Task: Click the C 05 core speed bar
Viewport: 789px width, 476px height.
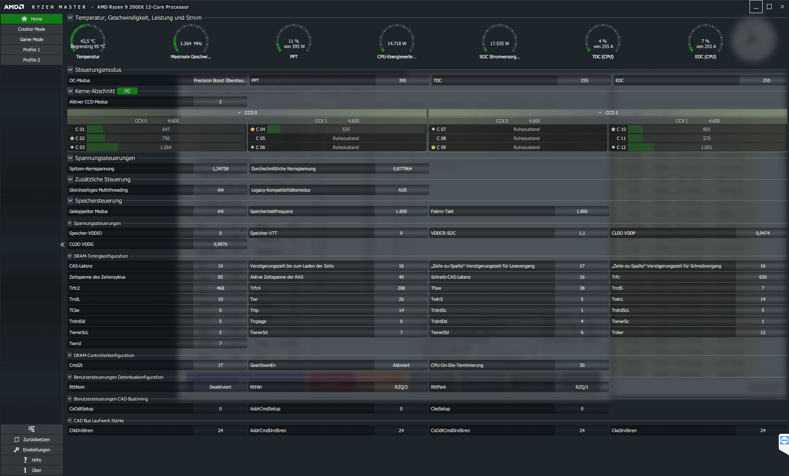Action: pos(346,138)
